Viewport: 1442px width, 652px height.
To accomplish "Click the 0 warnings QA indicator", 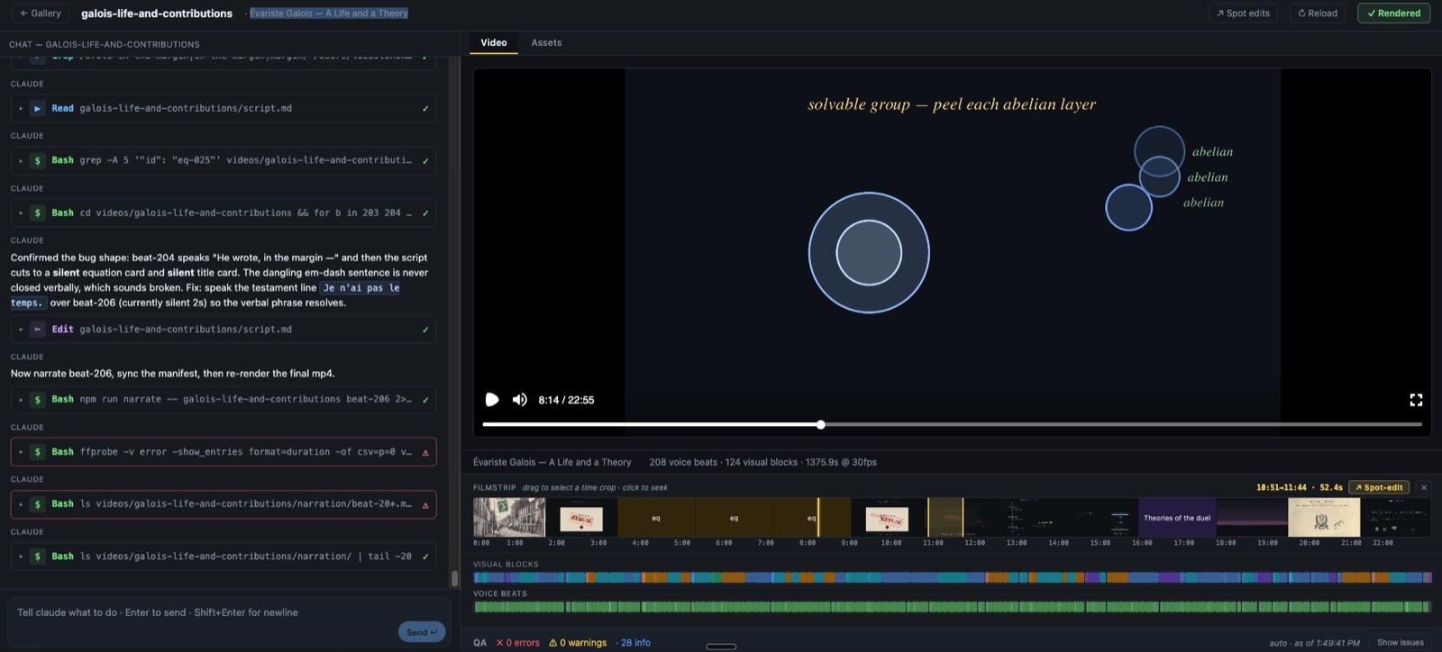I will [x=578, y=643].
